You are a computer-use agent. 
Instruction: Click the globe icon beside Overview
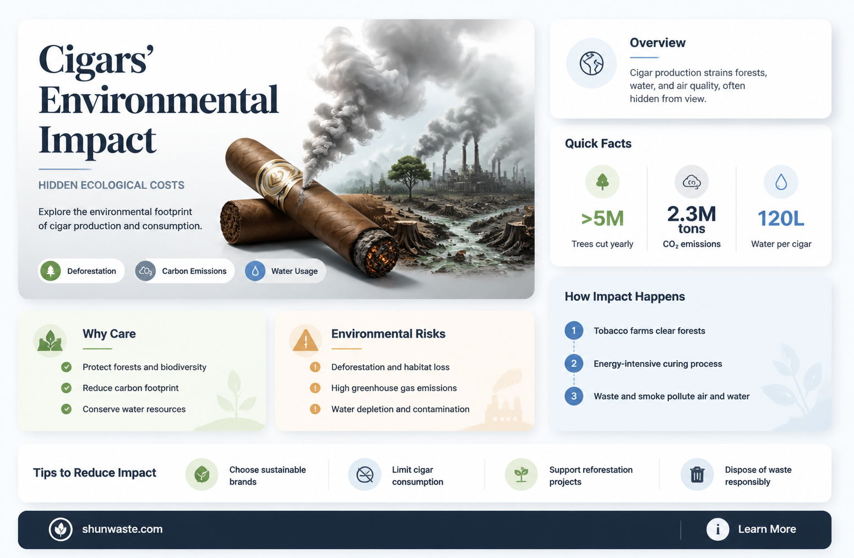tap(591, 63)
